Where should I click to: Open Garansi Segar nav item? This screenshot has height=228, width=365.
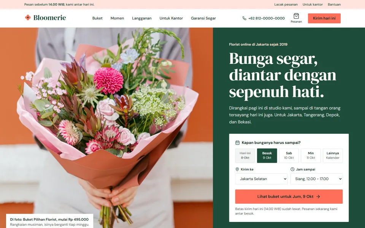coord(203,18)
